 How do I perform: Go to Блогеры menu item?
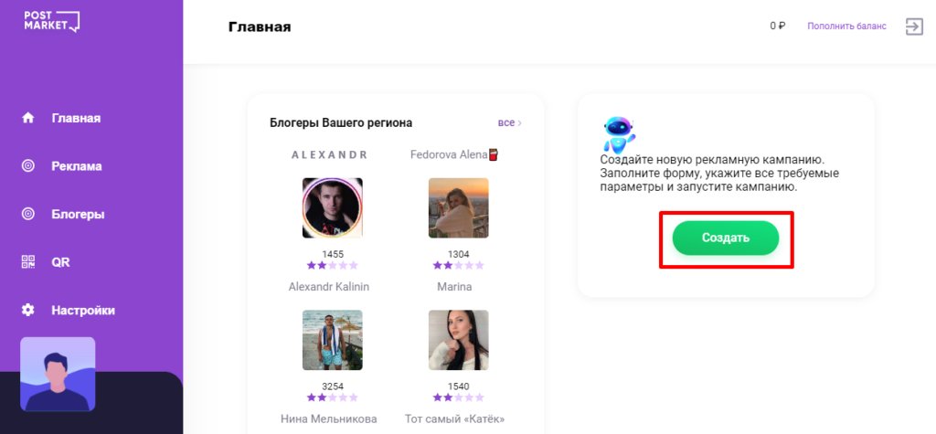[78, 214]
